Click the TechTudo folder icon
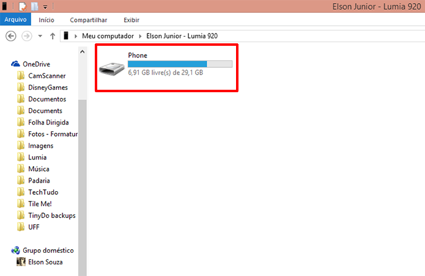The height and width of the screenshot is (276, 425). 21,192
